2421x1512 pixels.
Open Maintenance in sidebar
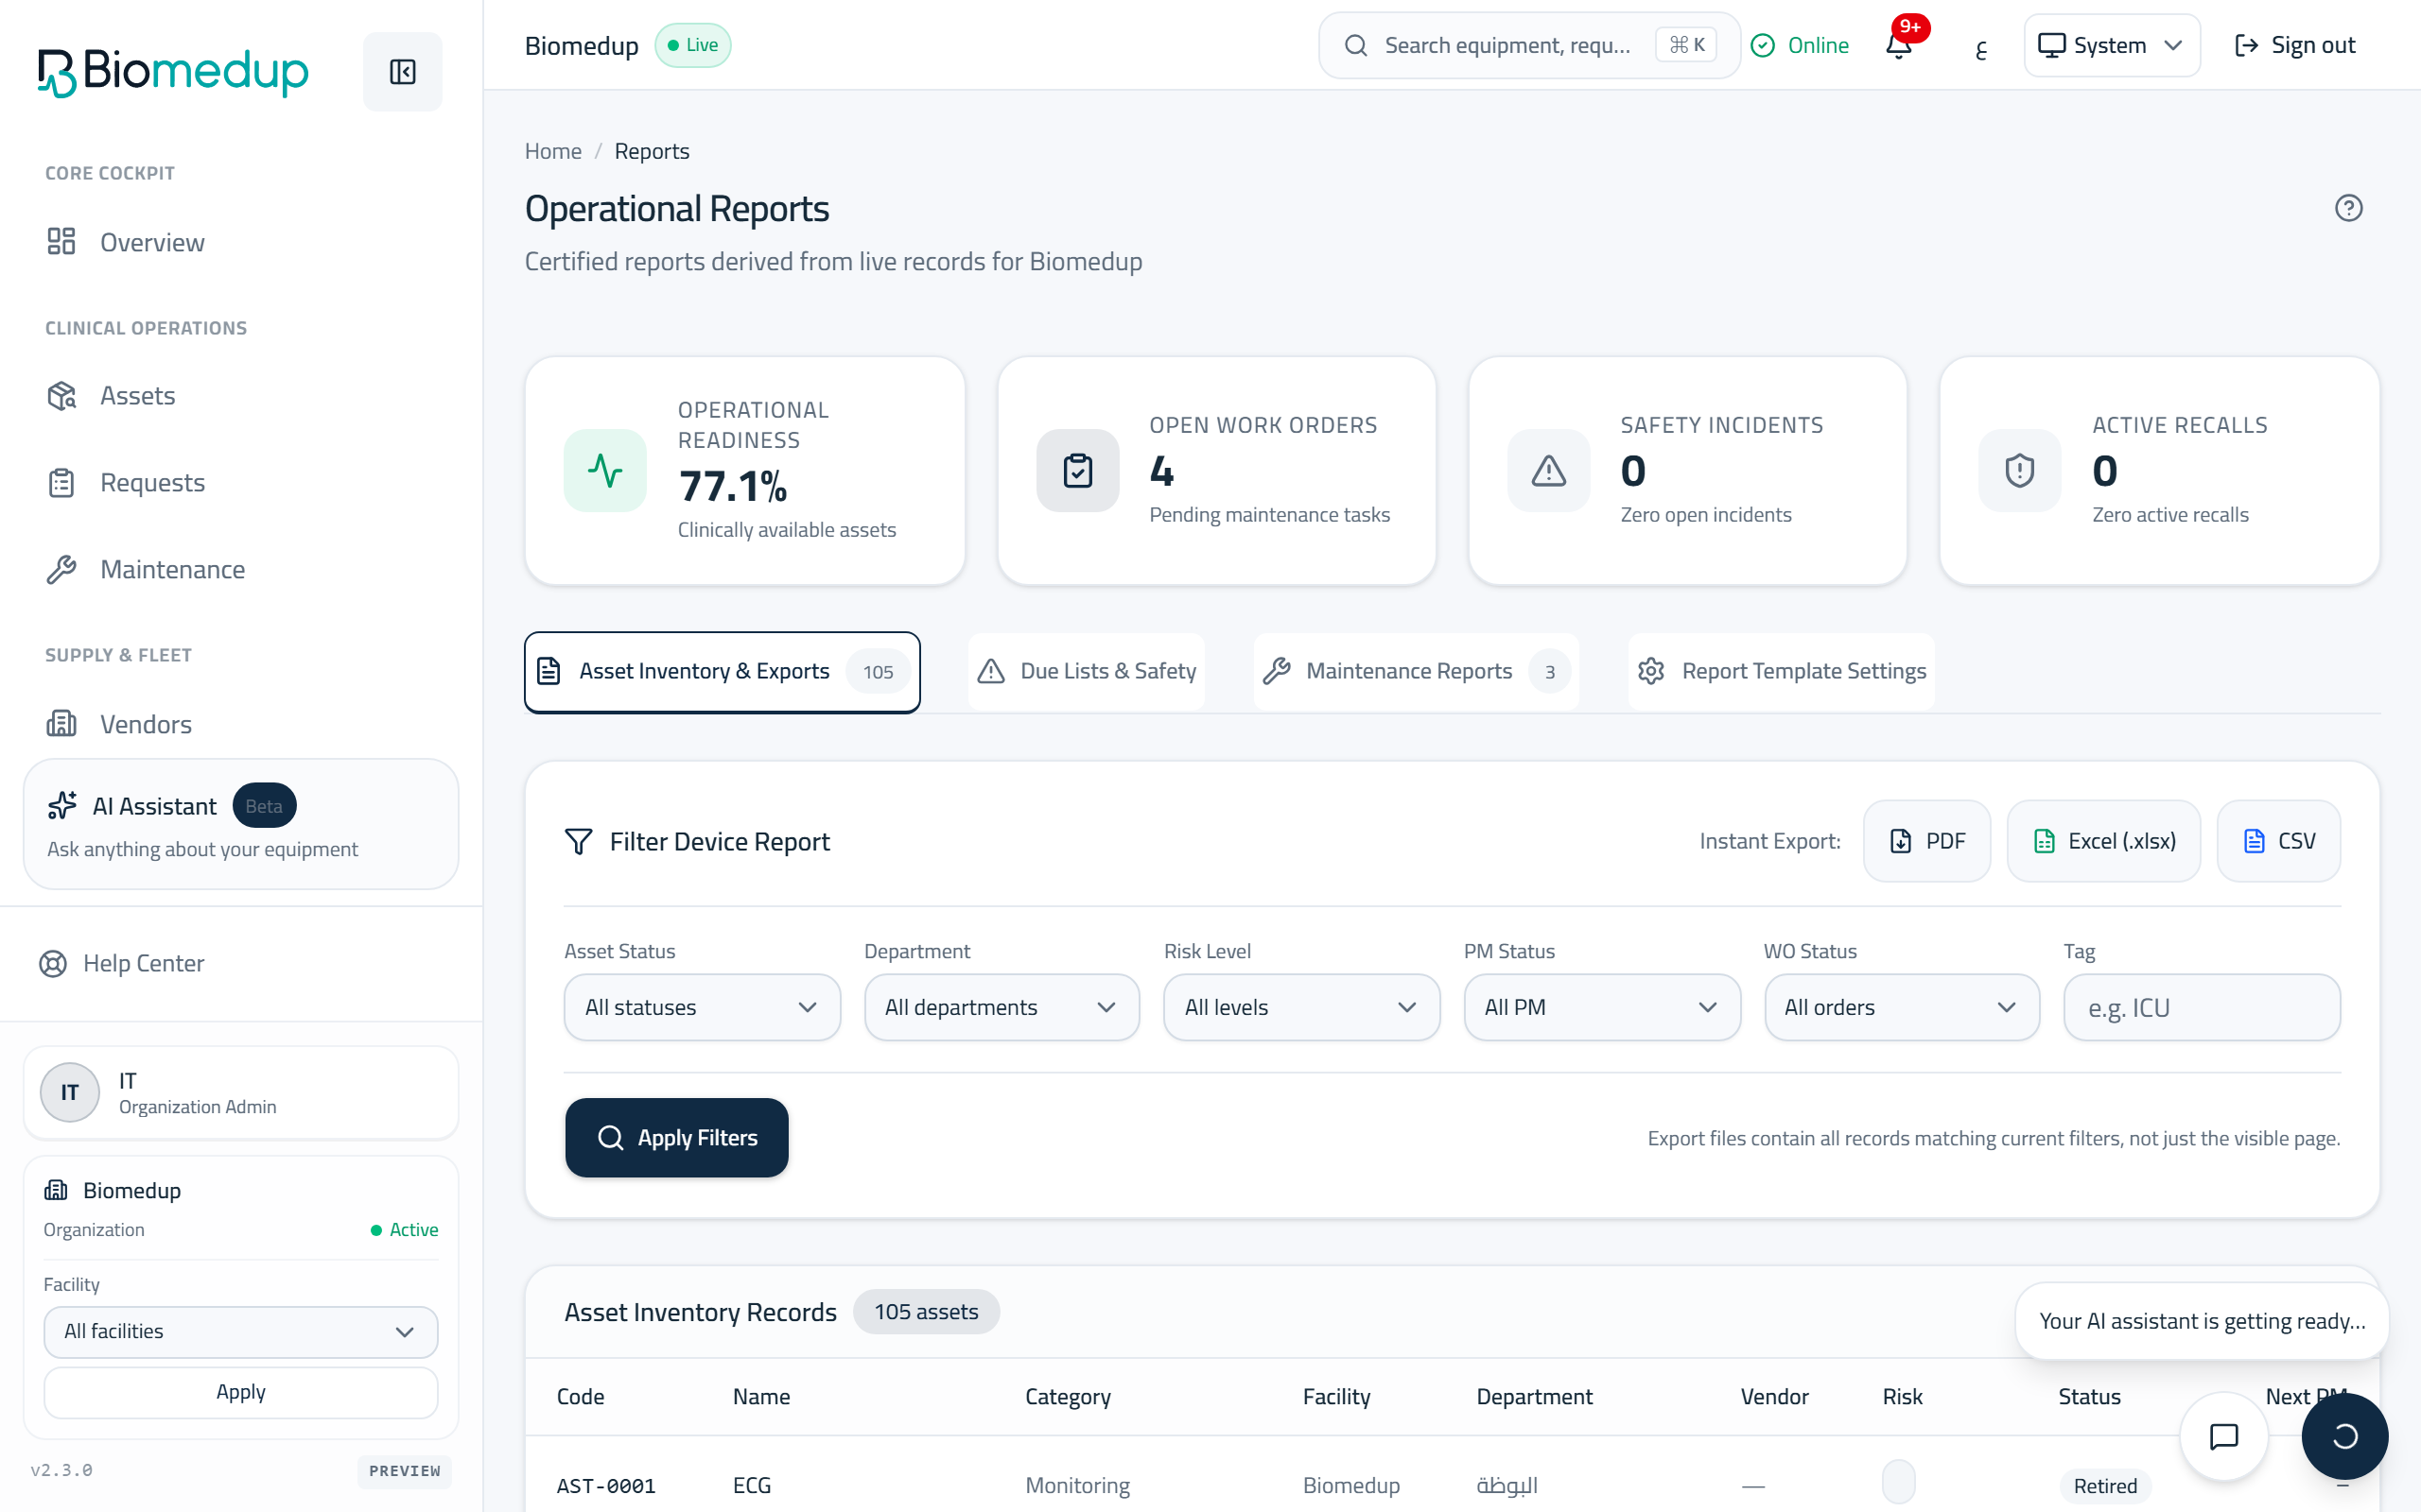pos(240,570)
